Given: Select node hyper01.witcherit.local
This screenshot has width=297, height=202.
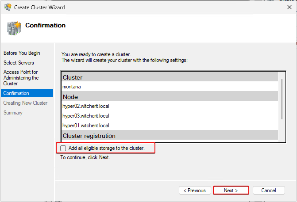Looking at the screenshot, I should point(86,126).
